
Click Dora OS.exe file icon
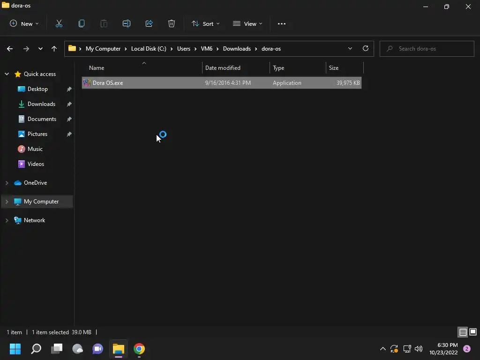[x=87, y=82]
